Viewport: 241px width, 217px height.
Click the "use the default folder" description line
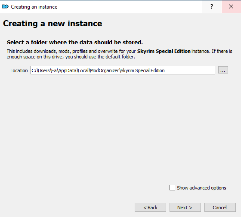click(x=71, y=57)
